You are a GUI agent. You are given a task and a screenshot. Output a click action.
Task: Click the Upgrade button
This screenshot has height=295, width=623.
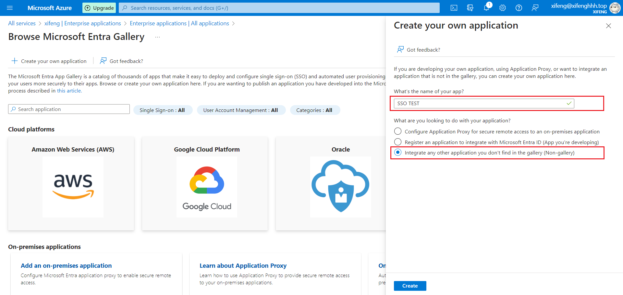[99, 8]
